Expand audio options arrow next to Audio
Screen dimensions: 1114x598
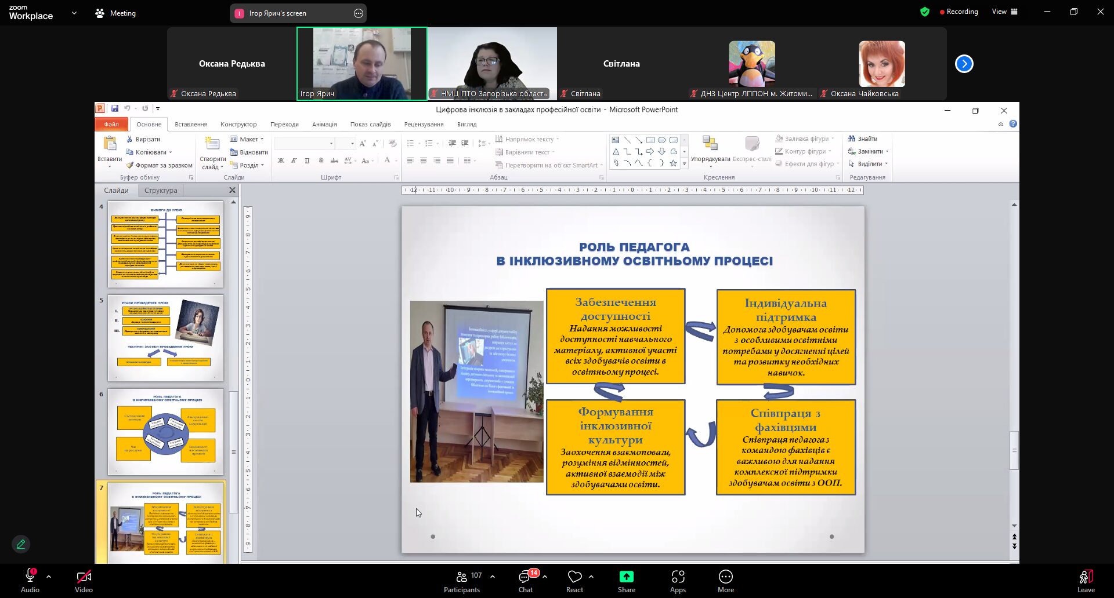(x=49, y=577)
